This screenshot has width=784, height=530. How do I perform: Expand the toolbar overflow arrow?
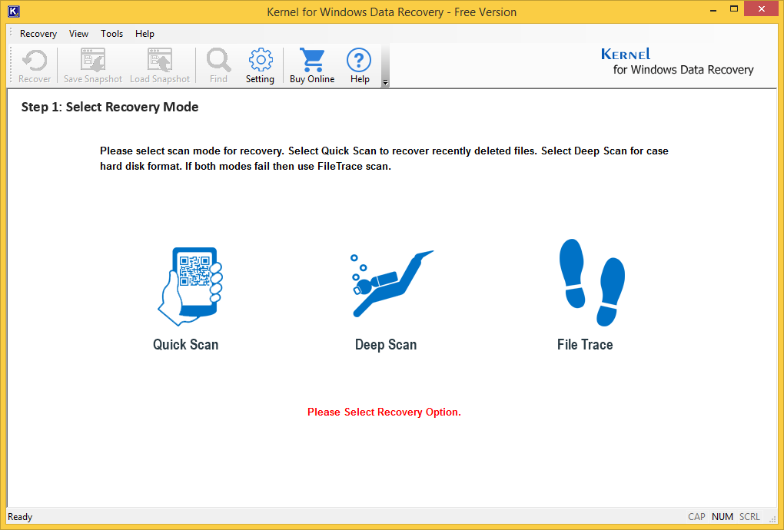385,82
